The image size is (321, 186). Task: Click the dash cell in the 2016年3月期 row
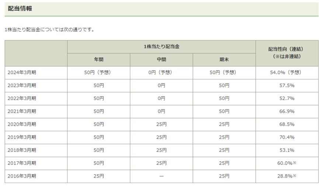161,176
